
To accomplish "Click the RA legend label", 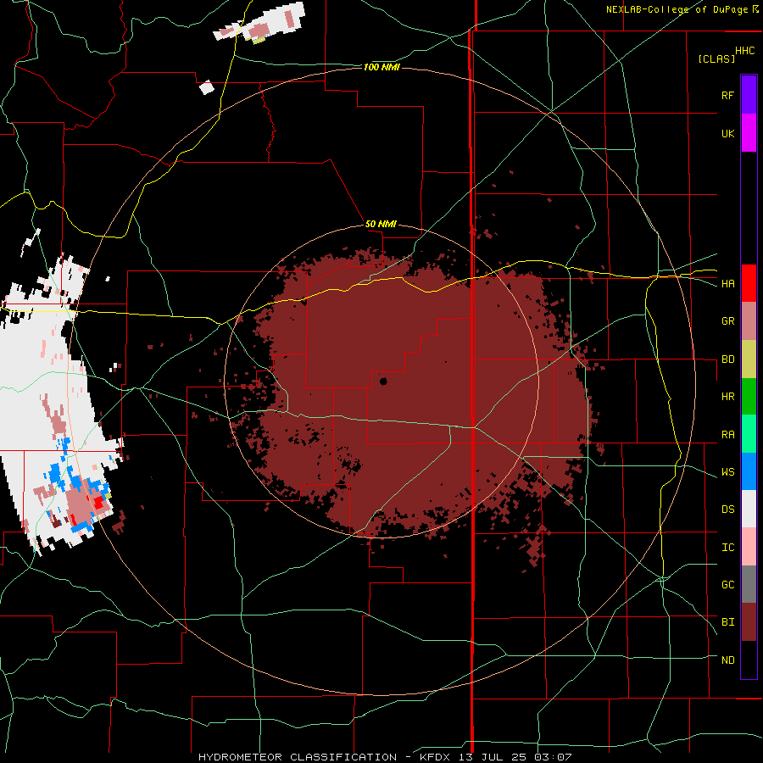I will pos(727,435).
